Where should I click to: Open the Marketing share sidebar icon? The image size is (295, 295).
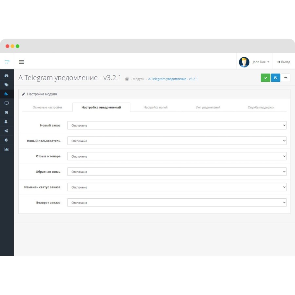(6, 131)
